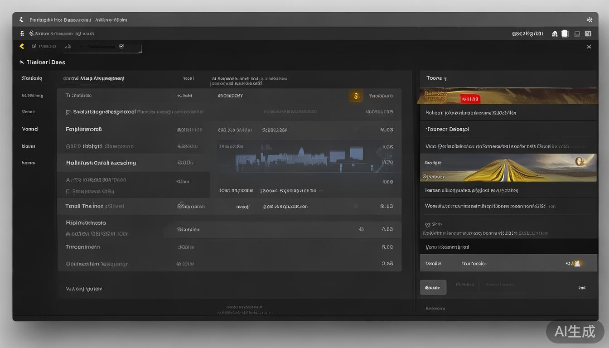
Task: Open the Grovl Map Atugepent tab
Action: pyautogui.click(x=94, y=78)
